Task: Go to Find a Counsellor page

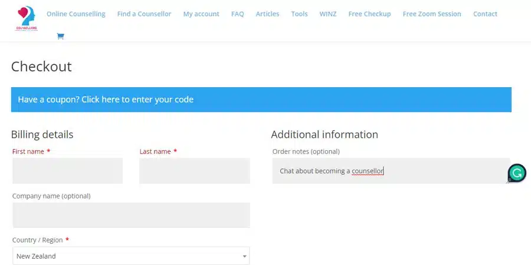Action: click(144, 14)
